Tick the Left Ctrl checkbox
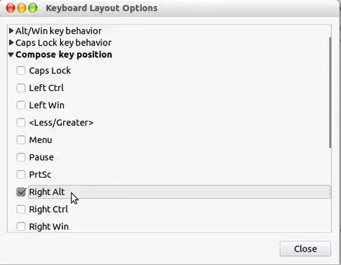The width and height of the screenshot is (341, 265). coord(21,88)
